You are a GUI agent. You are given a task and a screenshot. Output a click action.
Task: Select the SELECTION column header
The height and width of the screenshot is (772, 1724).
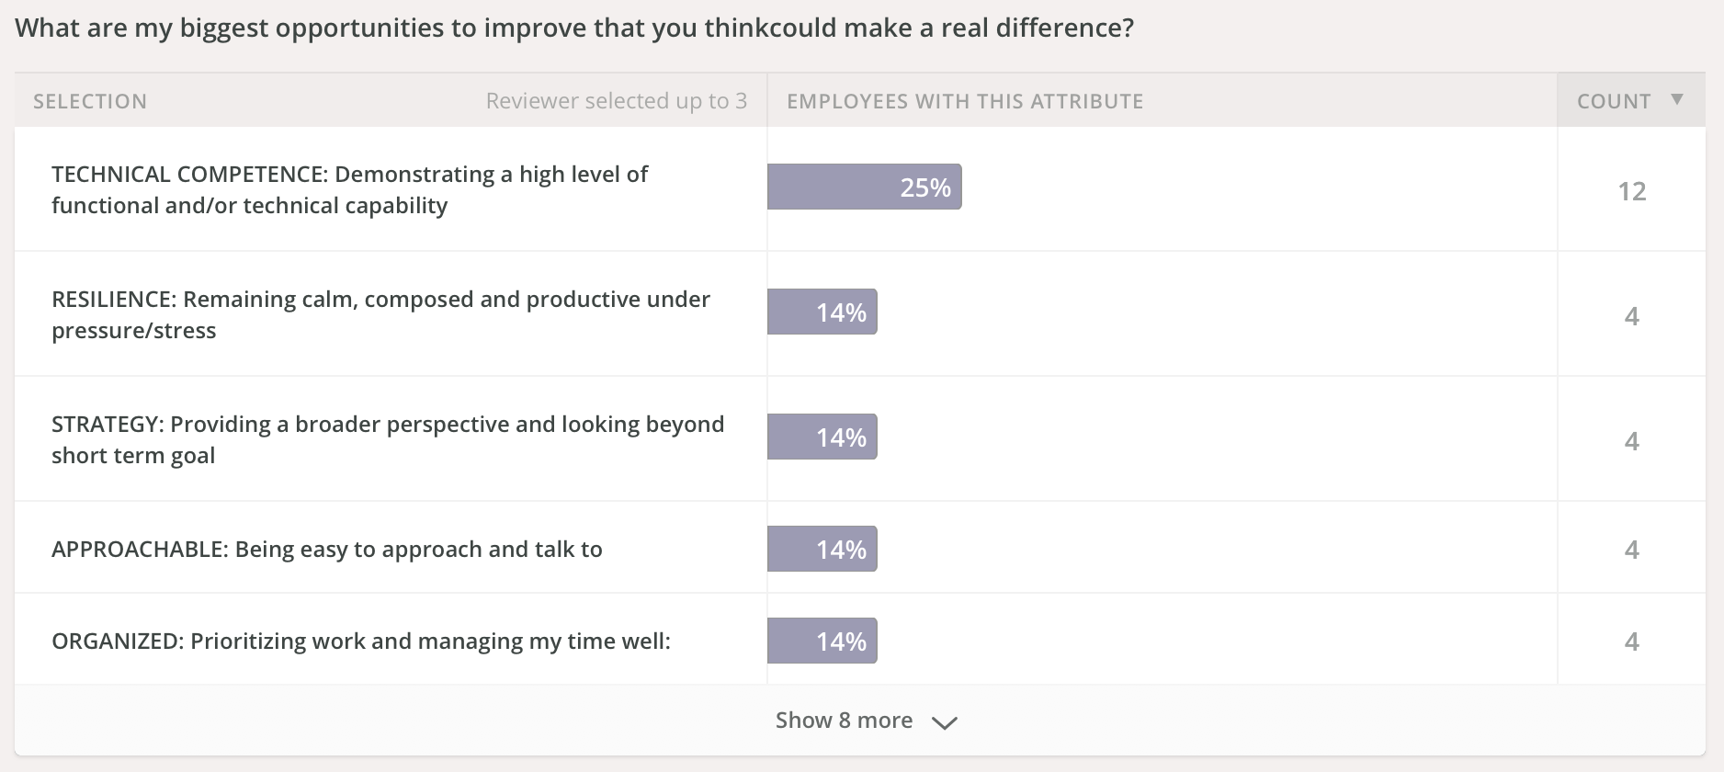[x=90, y=101]
